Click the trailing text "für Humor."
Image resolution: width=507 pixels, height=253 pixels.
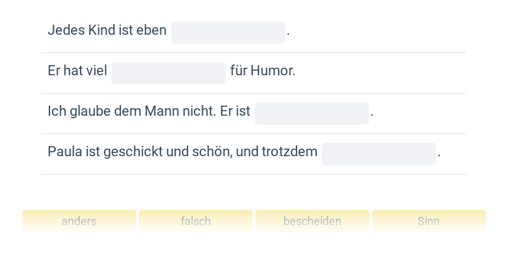[263, 71]
